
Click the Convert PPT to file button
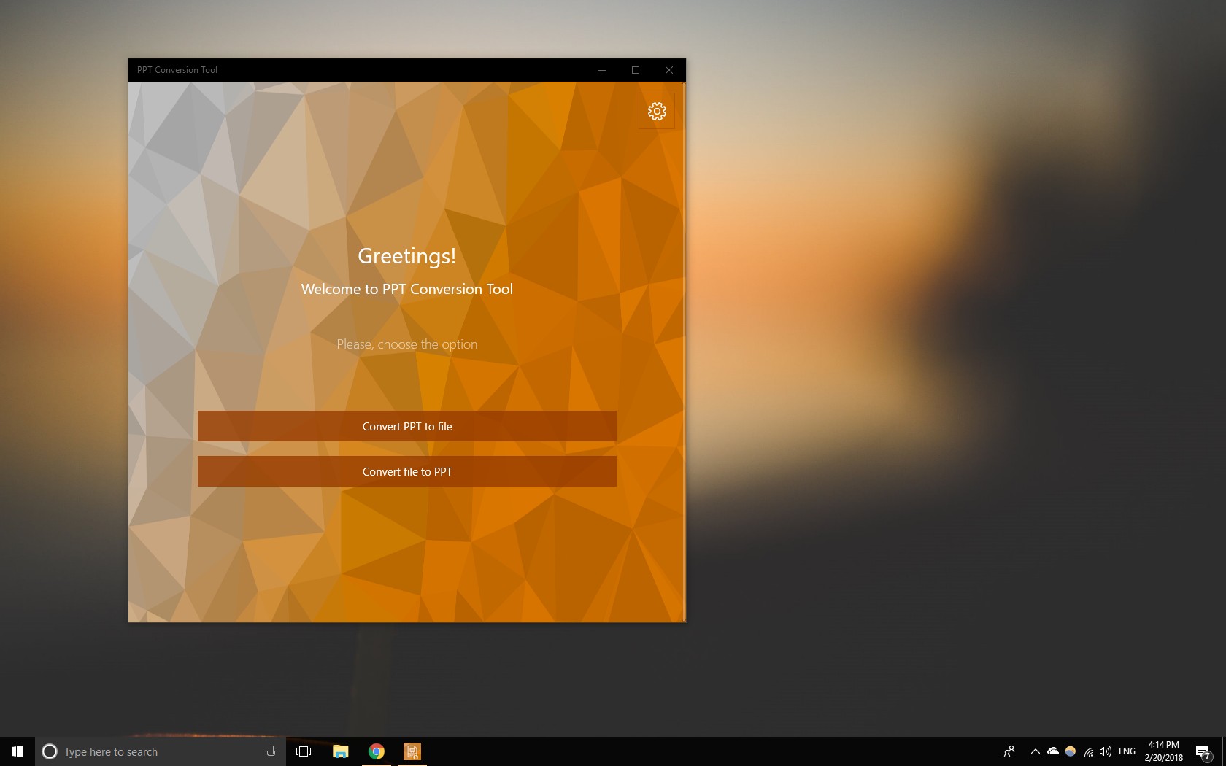pos(406,427)
